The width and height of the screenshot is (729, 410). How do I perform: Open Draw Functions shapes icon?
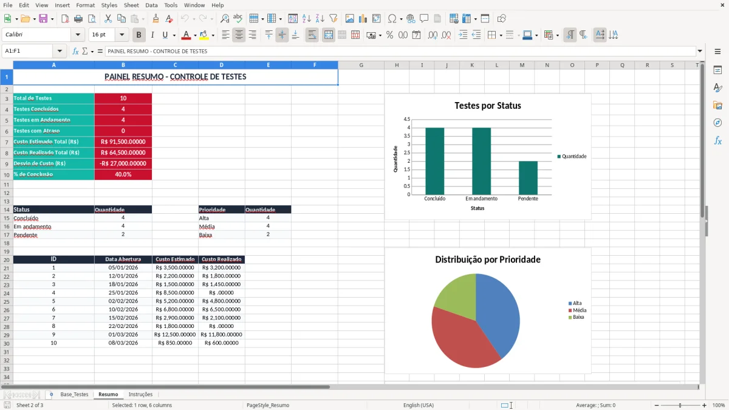click(x=502, y=19)
